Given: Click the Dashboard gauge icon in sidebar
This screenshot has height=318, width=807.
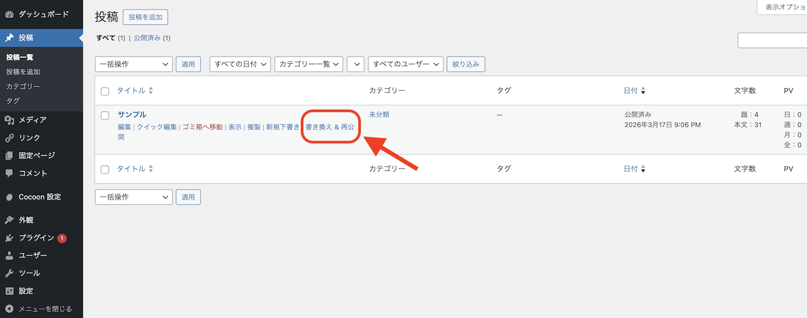Looking at the screenshot, I should pos(9,14).
